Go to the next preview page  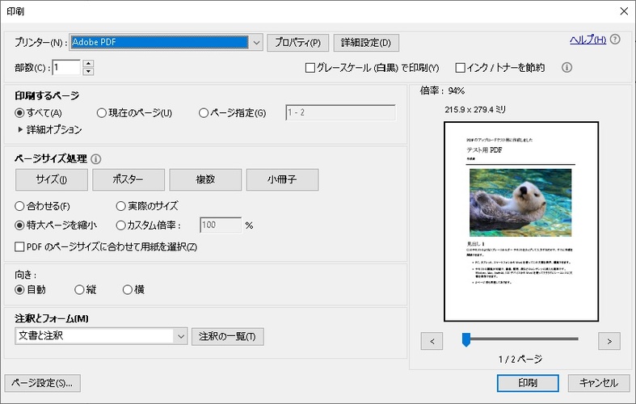point(609,341)
